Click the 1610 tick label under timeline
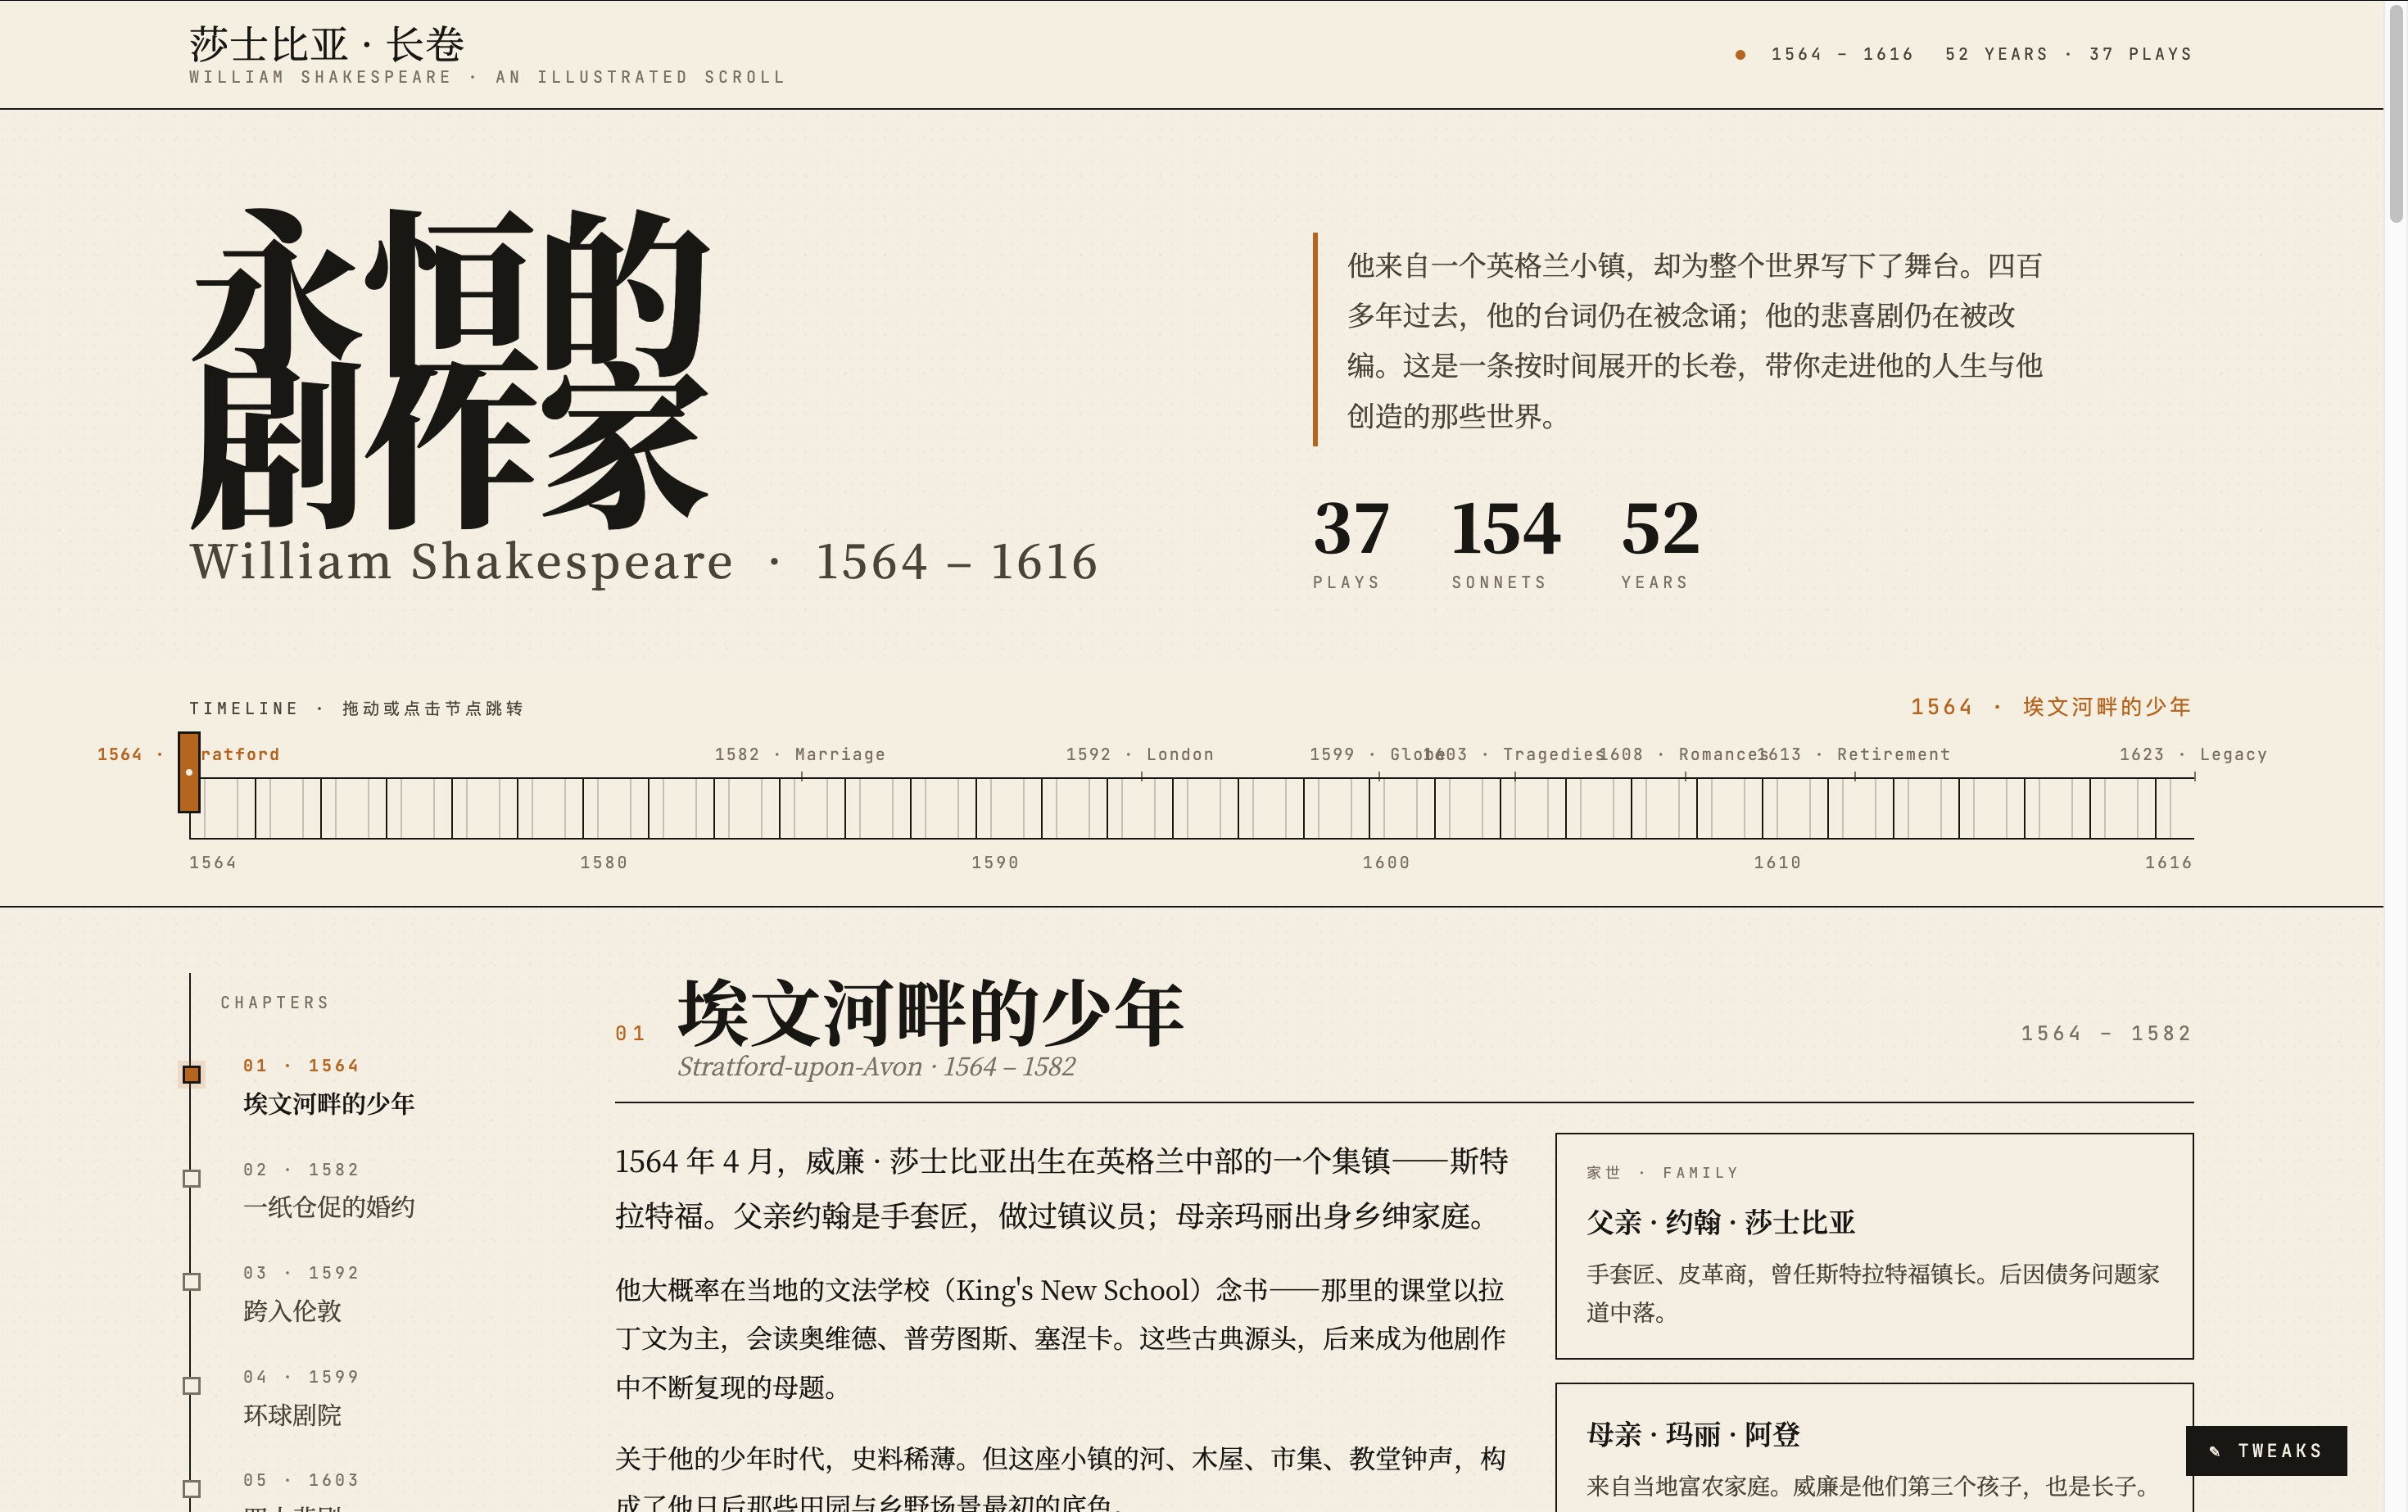2408x1512 pixels. [x=1777, y=862]
